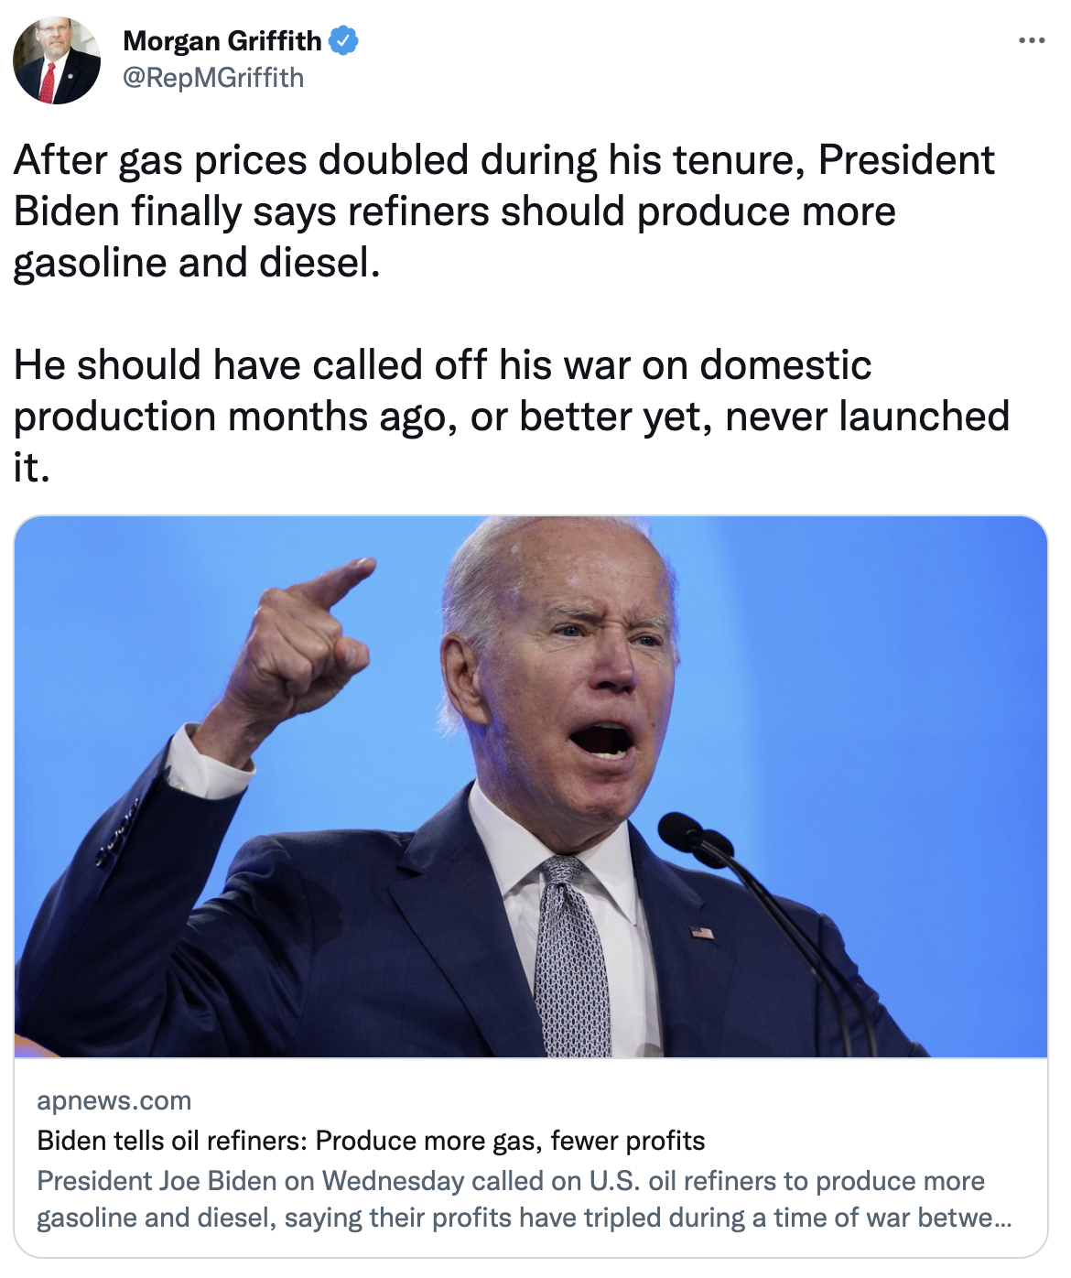Click the display name Morgan Griffith
The image size is (1071, 1278).
click(x=222, y=41)
